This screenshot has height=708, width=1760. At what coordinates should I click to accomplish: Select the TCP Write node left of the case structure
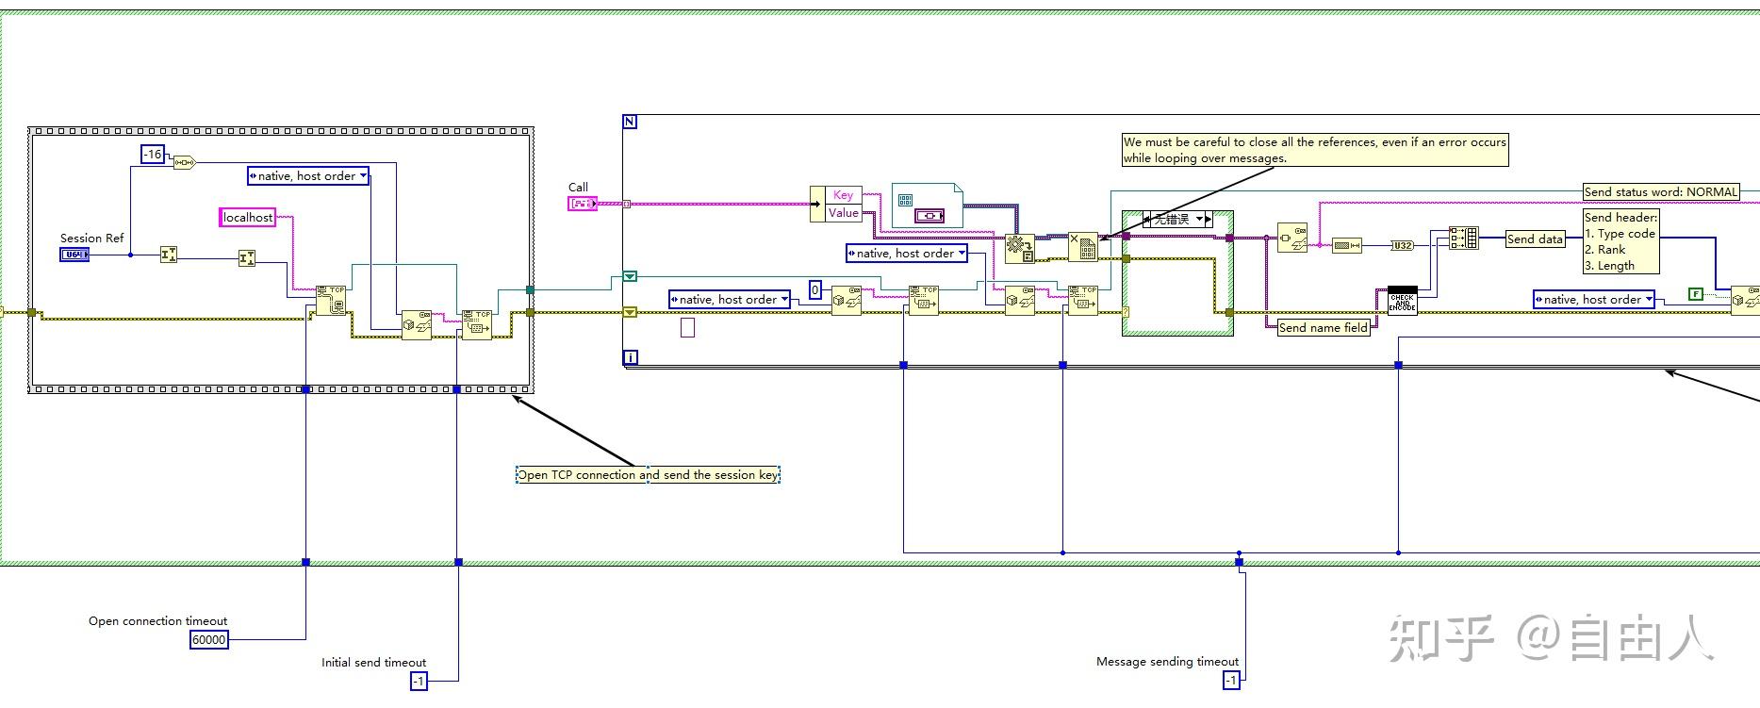click(1082, 301)
